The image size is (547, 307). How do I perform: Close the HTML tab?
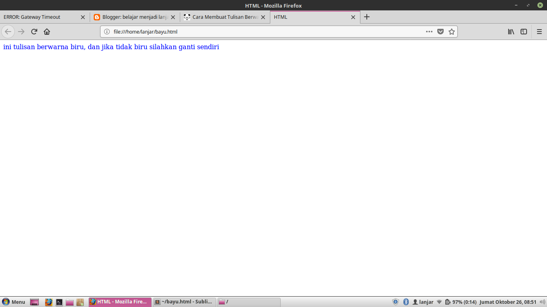(353, 17)
